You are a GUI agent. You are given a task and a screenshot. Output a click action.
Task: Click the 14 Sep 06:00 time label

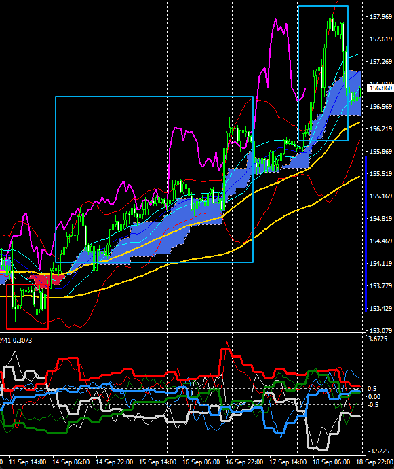[71, 462]
